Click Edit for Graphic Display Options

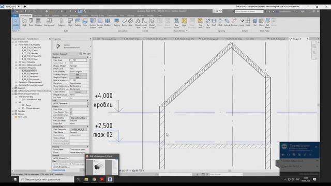pyautogui.click(x=78, y=78)
